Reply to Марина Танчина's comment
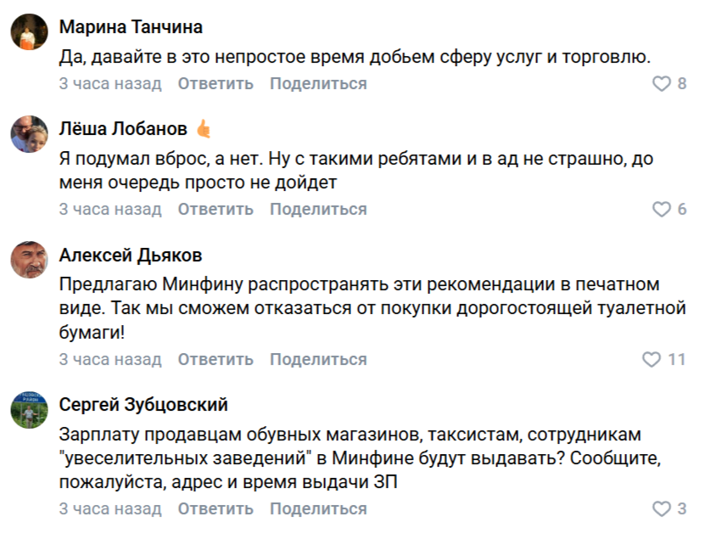Viewport: 705px width, 533px height. [x=215, y=84]
